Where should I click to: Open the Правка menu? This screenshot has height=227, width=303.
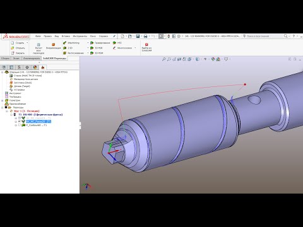(47, 36)
